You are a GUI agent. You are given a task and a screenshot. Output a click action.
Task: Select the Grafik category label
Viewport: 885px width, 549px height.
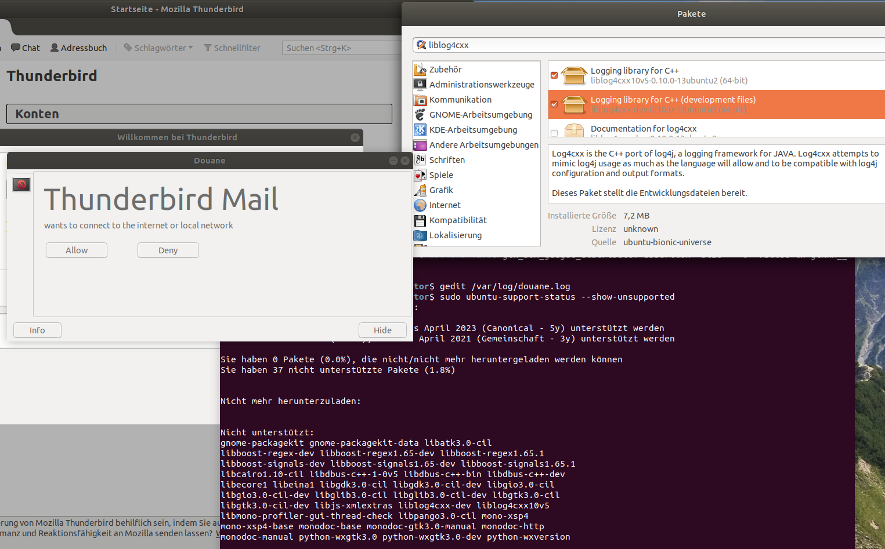441,190
